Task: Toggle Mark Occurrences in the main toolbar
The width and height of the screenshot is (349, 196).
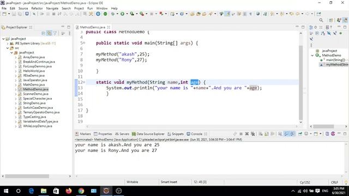Action: (x=227, y=14)
